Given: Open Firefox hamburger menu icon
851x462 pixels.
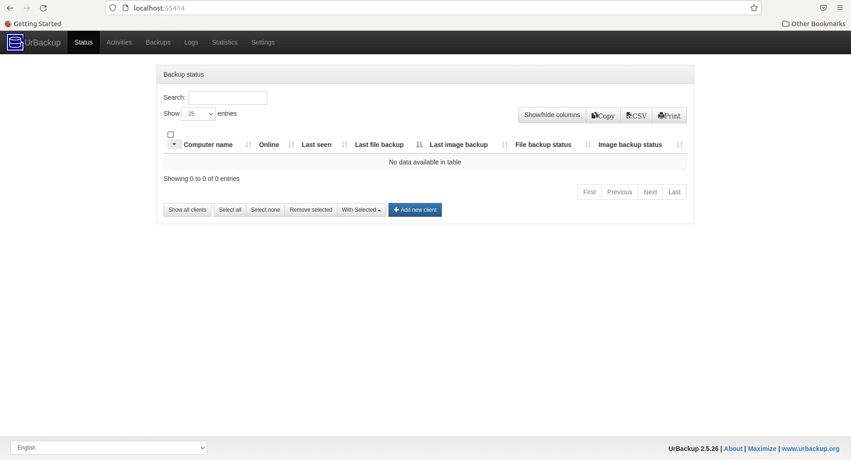Looking at the screenshot, I should pos(840,8).
